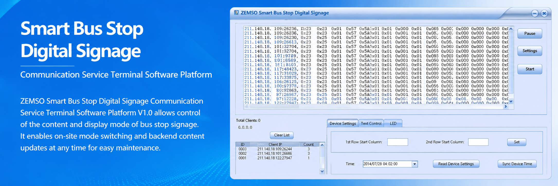558x186 pixels.
Task: Click the 'Total Clients: 0' label
Action: (x=248, y=121)
